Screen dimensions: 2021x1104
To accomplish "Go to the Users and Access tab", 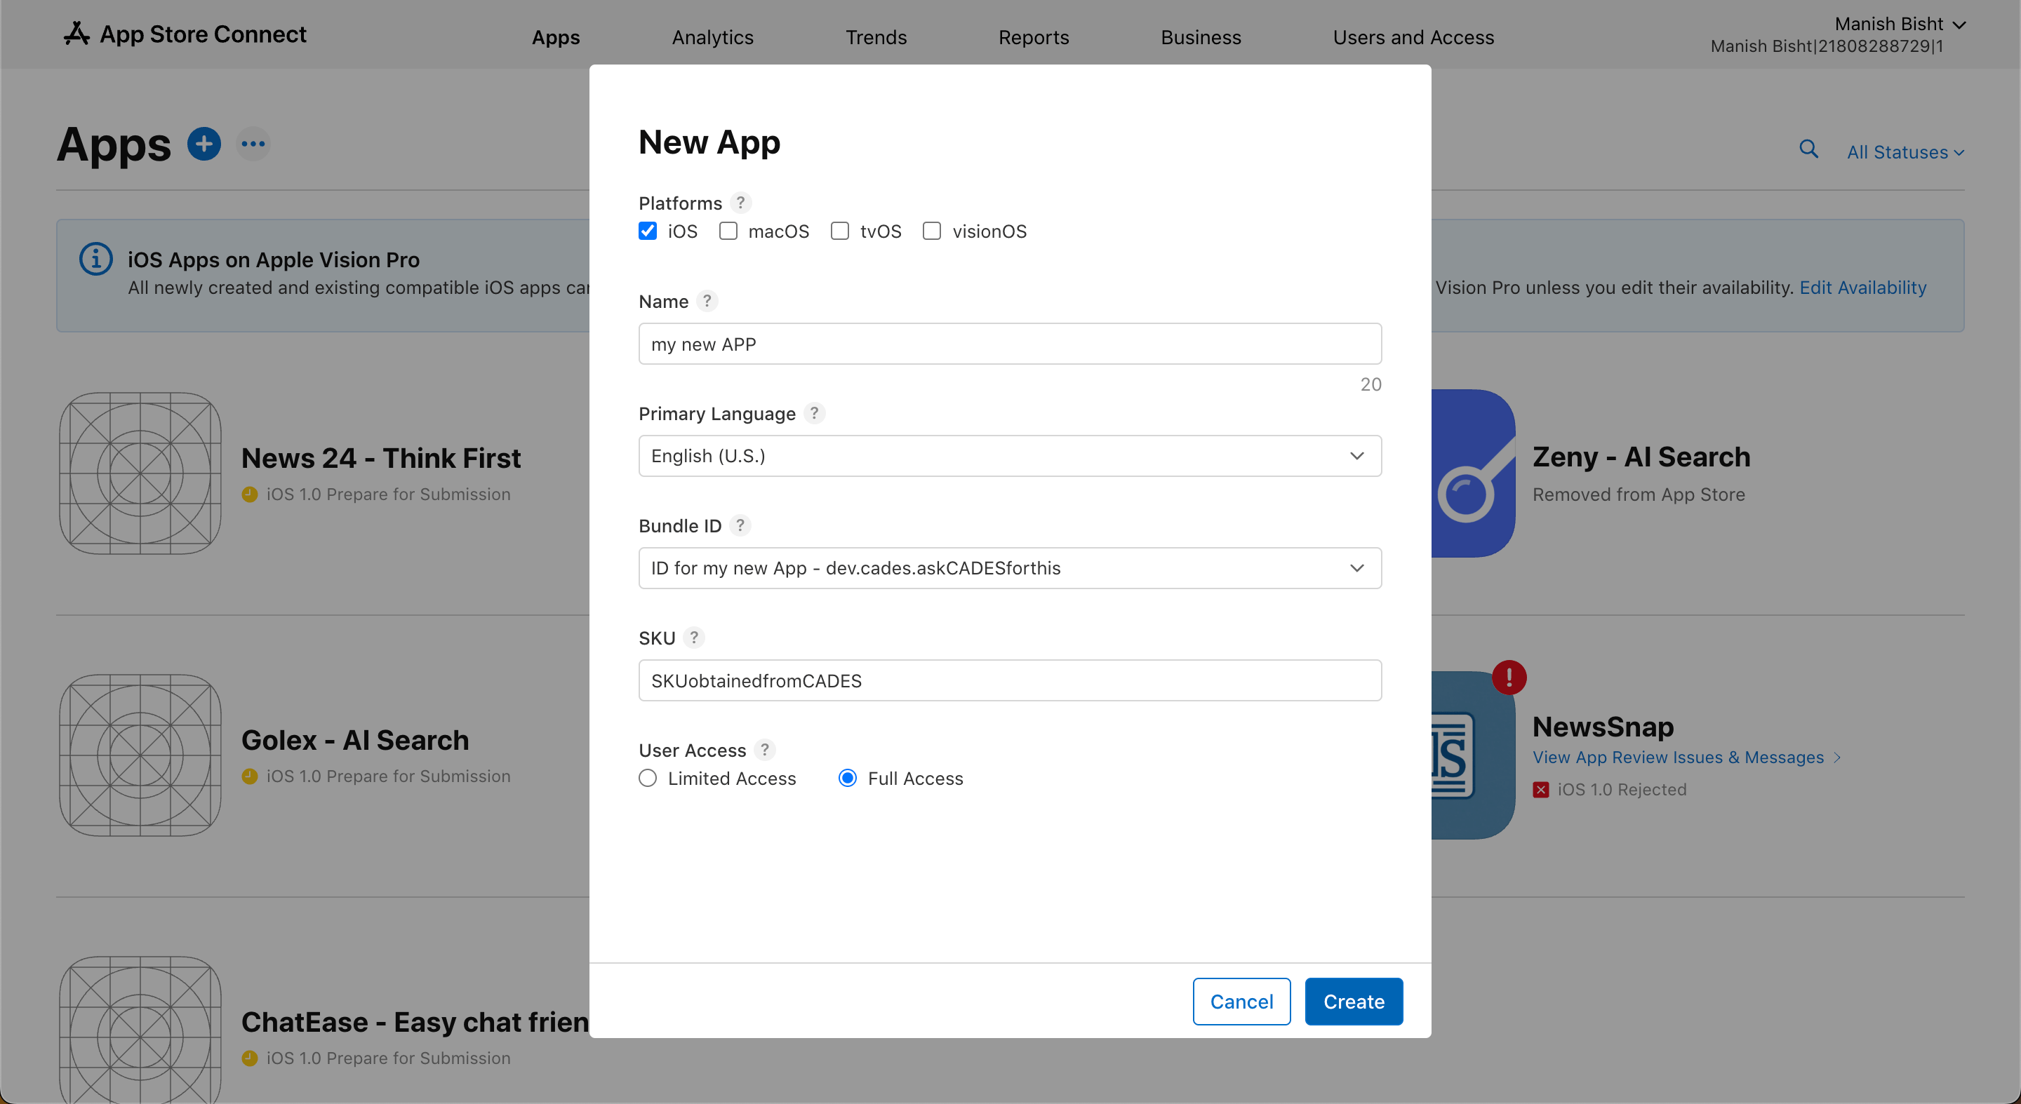I will [1413, 37].
